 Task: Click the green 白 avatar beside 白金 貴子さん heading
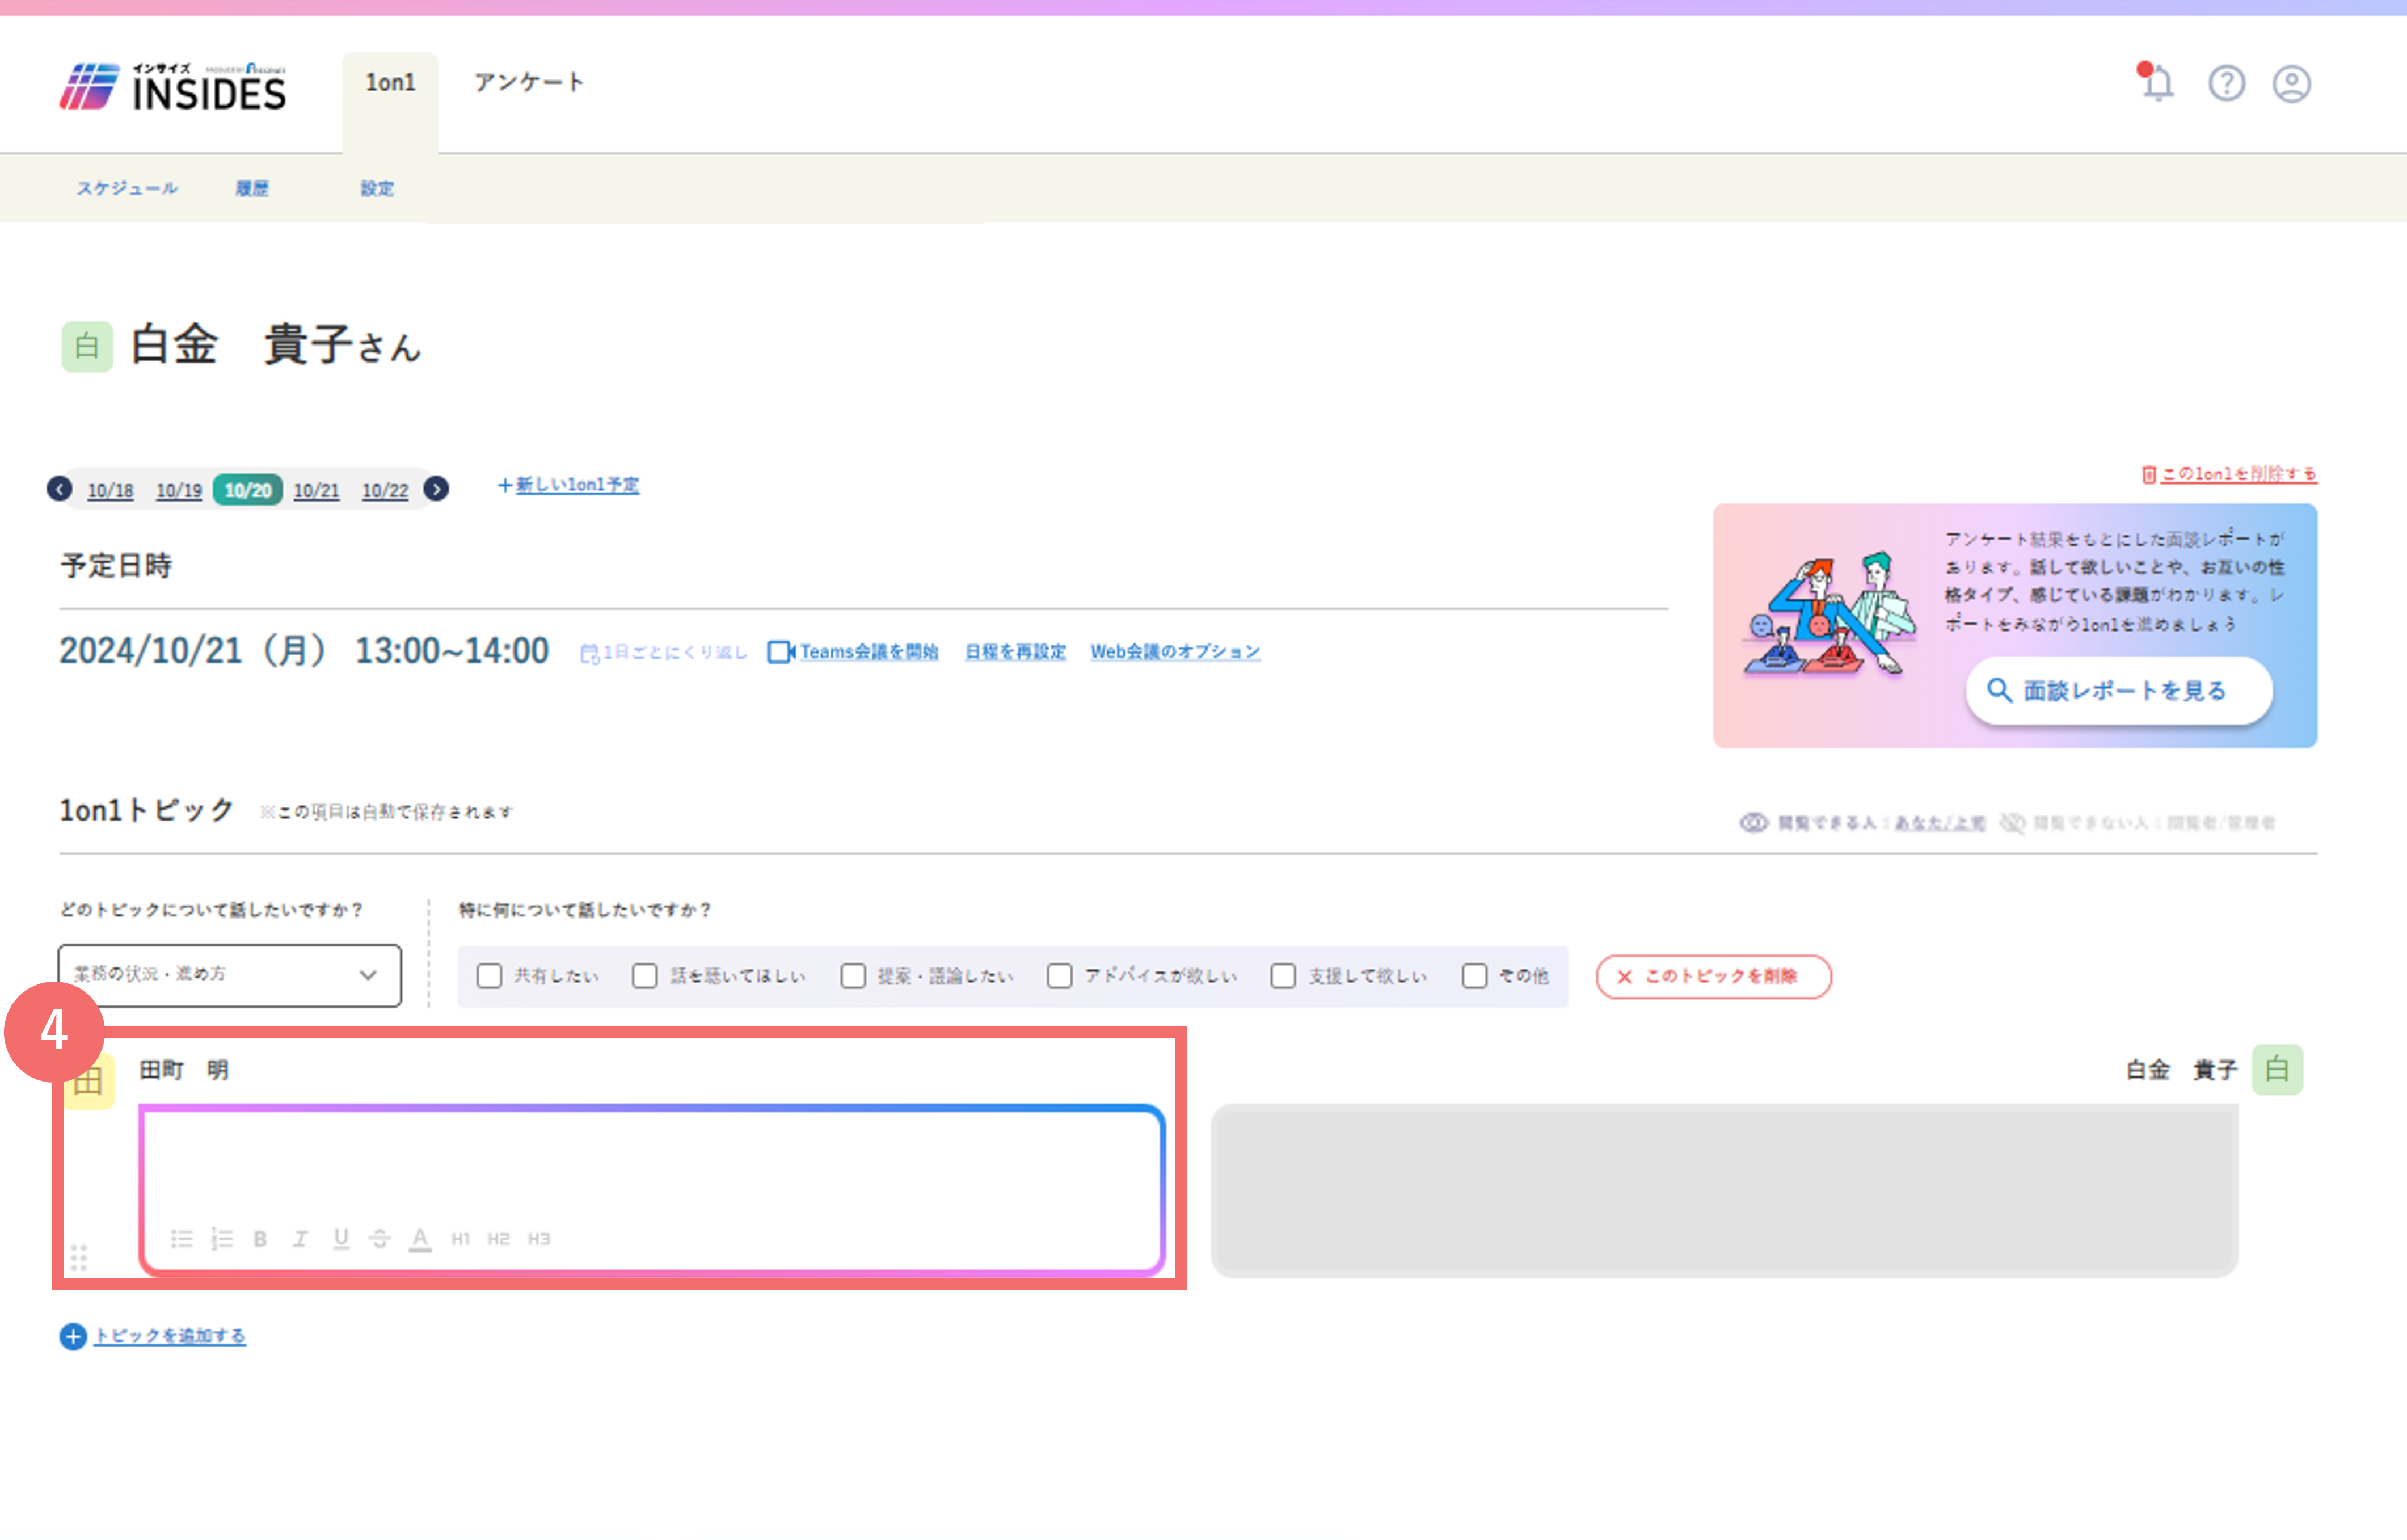coord(87,346)
